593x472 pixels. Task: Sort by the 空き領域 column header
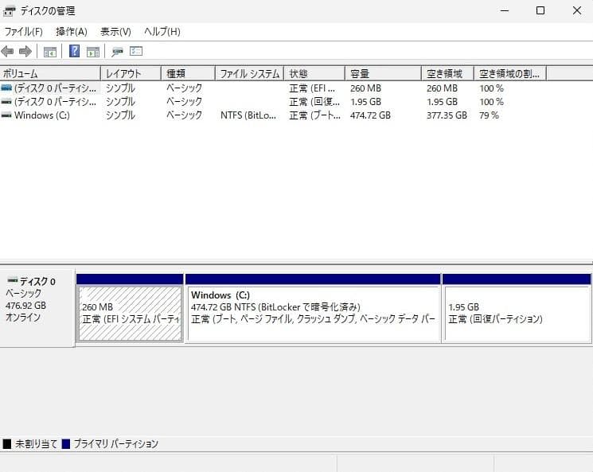[448, 73]
